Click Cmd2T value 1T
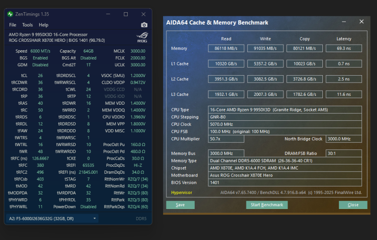This screenshot has width=377, height=240. [88, 65]
